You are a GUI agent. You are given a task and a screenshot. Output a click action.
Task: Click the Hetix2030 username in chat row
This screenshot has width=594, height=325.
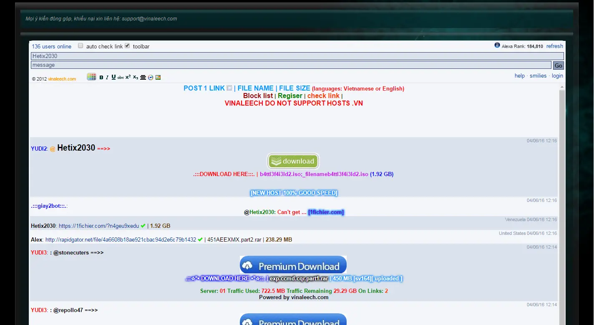coord(43,226)
